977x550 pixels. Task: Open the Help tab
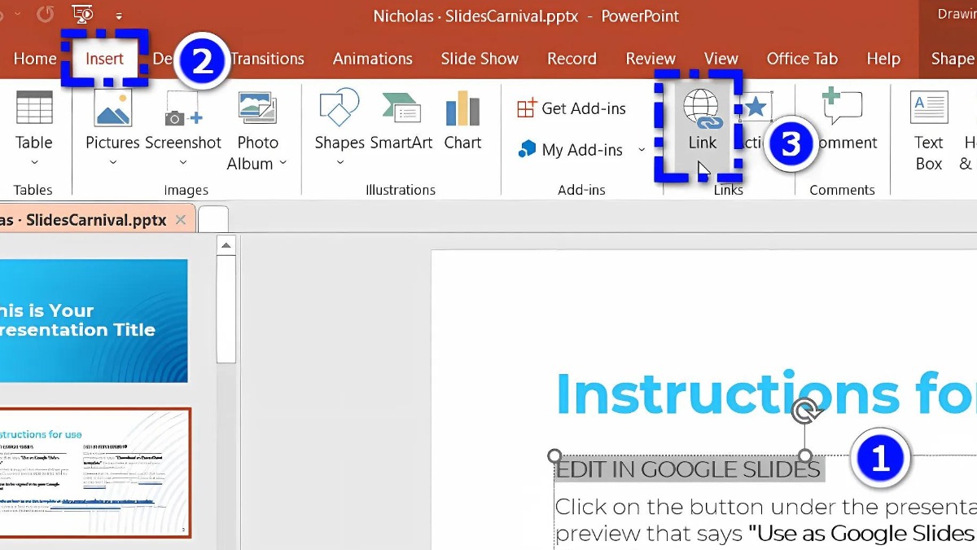883,59
